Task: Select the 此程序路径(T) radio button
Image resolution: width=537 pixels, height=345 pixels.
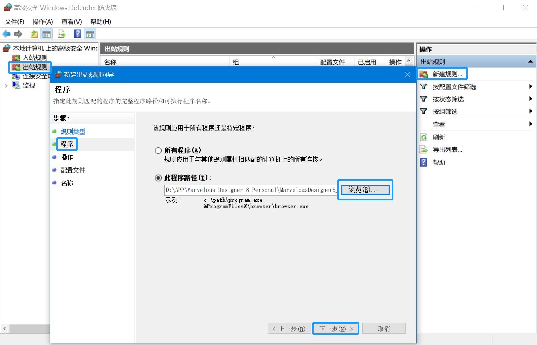Action: [158, 178]
